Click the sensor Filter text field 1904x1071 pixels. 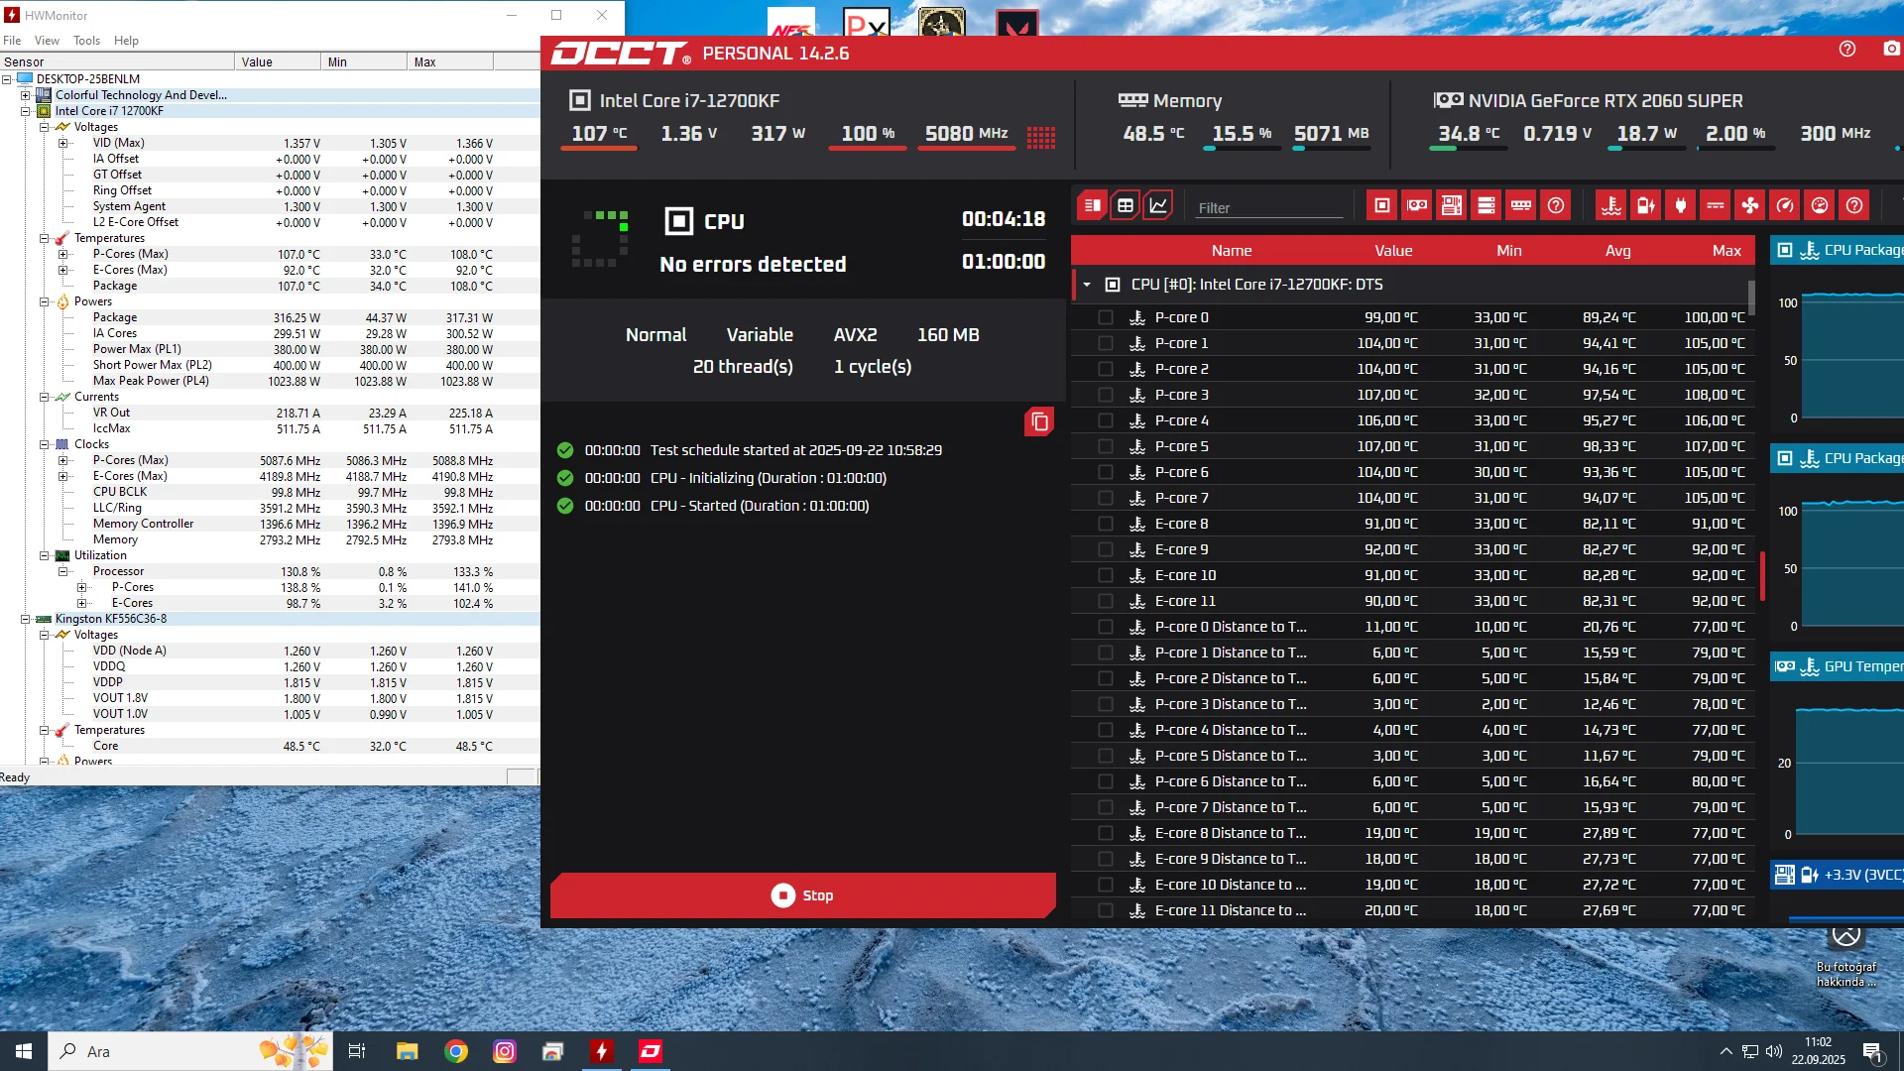point(1267,208)
